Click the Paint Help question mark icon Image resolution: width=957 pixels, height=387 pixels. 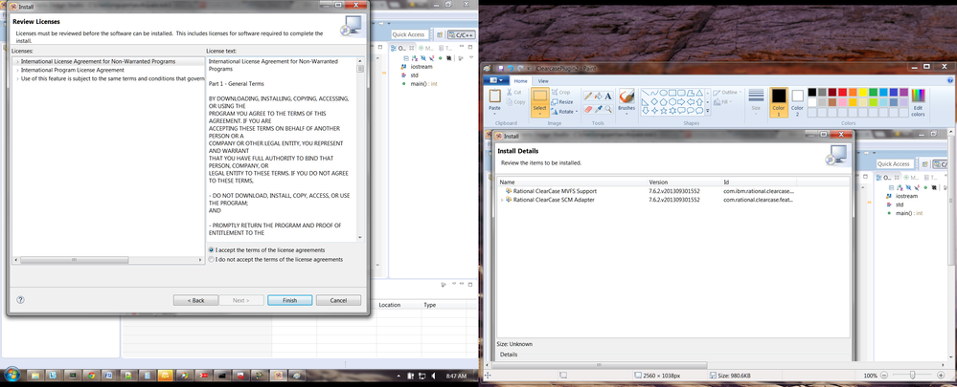click(950, 80)
